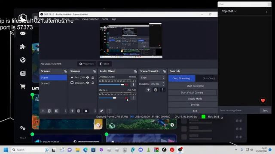Image resolution: width=275 pixels, height=154 pixels.
Task: Open the Windows Start menu
Action: coord(6,150)
